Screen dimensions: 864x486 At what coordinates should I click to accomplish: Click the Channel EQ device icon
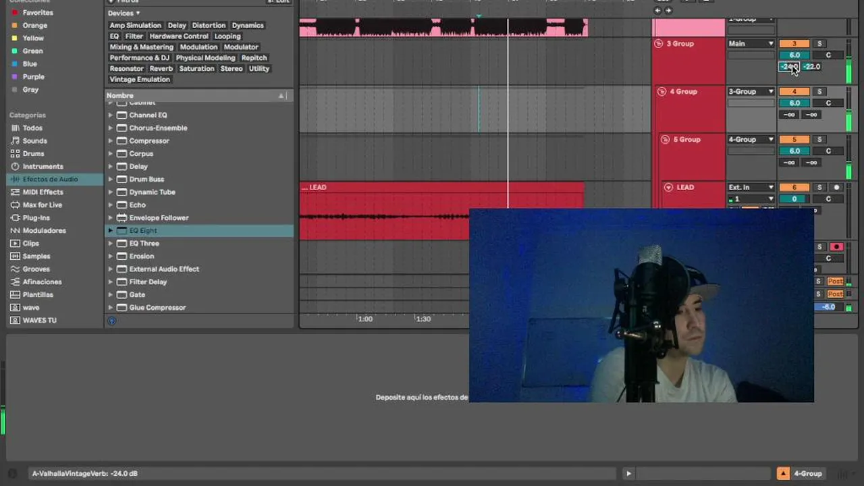tap(122, 115)
